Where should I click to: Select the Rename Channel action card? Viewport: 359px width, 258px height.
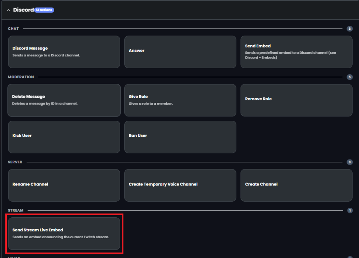click(64, 185)
